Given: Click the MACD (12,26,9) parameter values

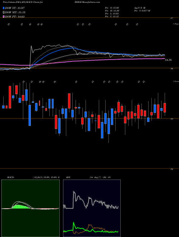Looking at the screenshot, I should 46,177.
